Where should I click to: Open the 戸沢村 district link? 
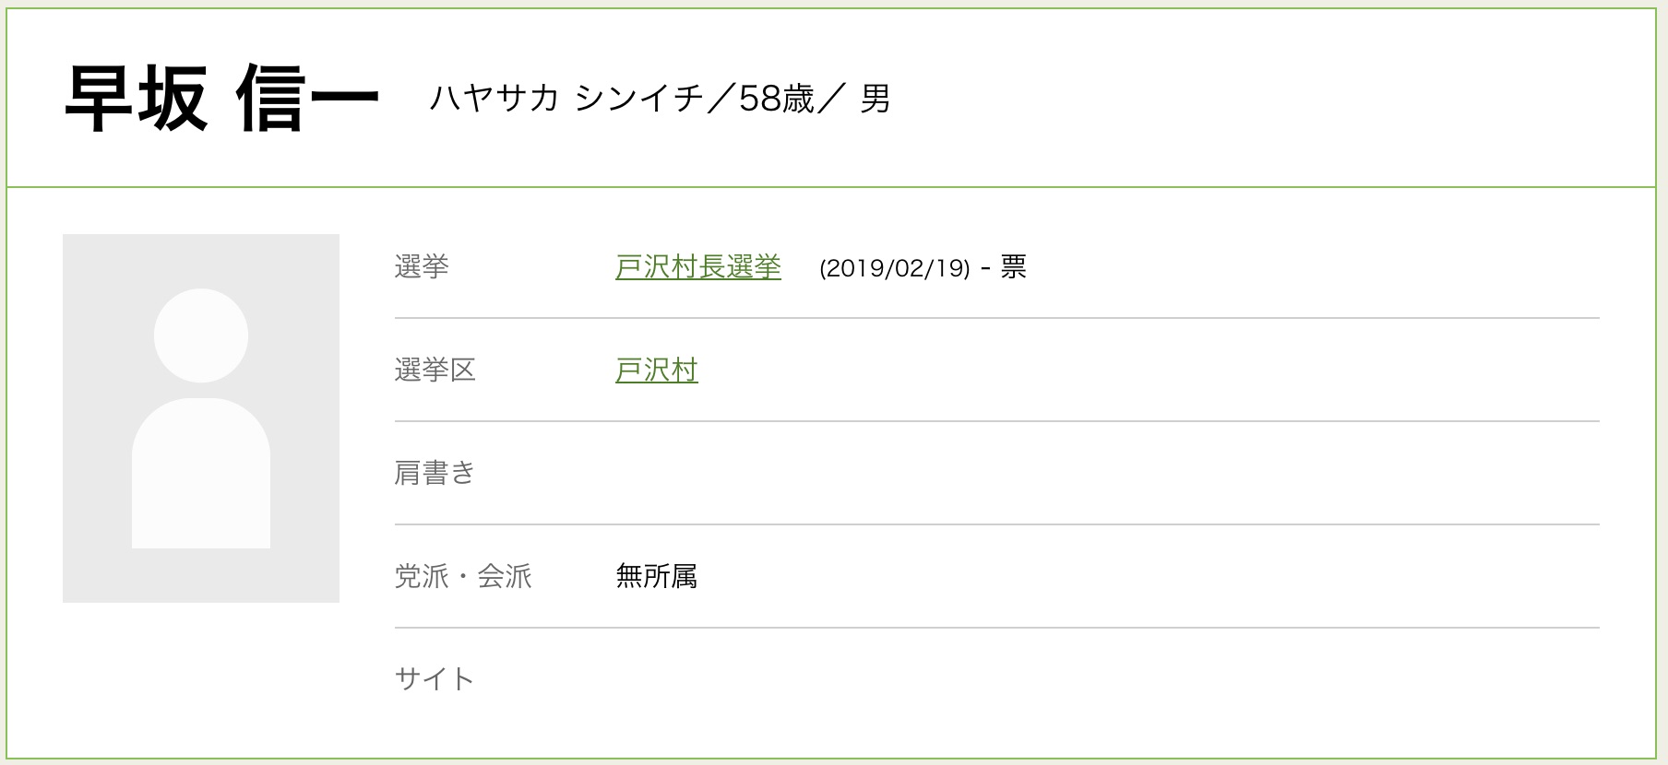coord(656,371)
